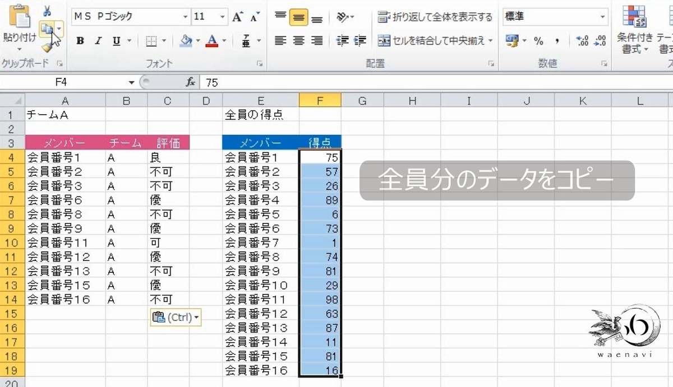Click cell F7 with value 89
Viewport: 673px width, 387px height.
tap(320, 200)
